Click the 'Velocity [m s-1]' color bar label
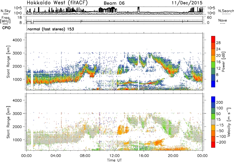The height and width of the screenshot is (162, 234). pos(229,122)
